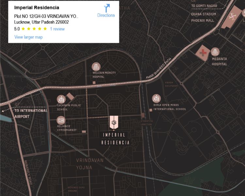245x196 pixels.
Task: Click the five-star rating row
Action: [x=34, y=29]
